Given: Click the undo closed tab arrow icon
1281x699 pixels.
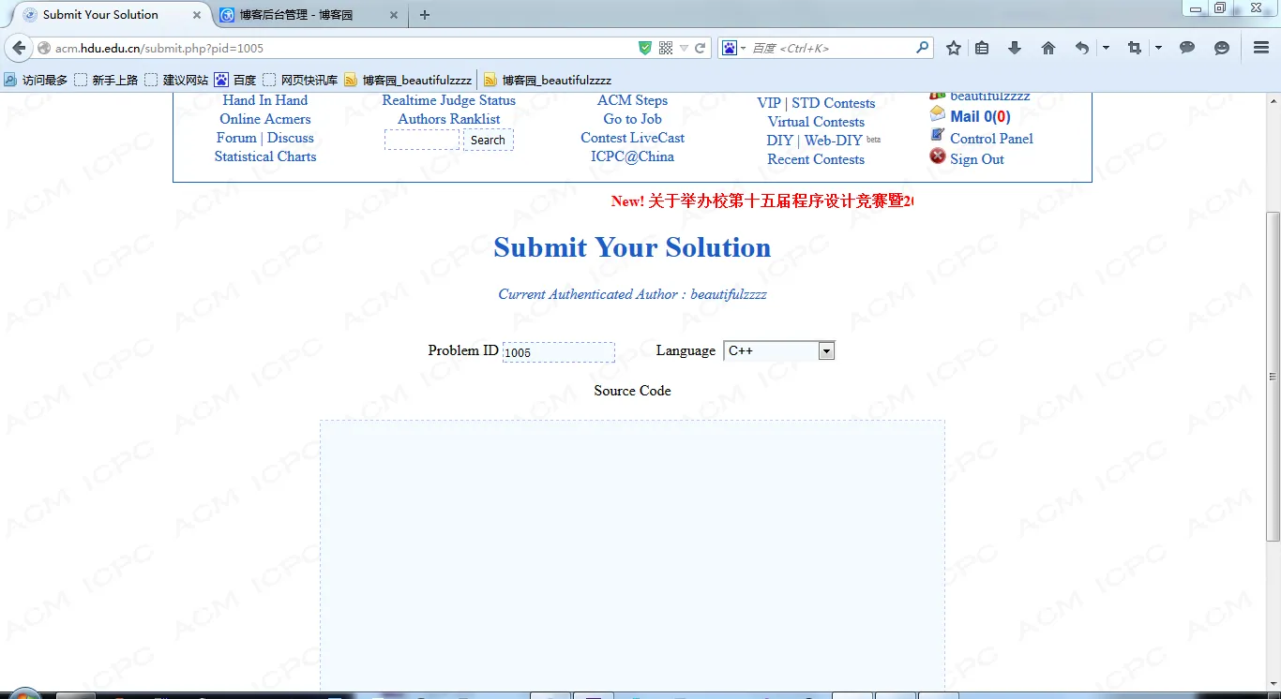Looking at the screenshot, I should 1082,48.
